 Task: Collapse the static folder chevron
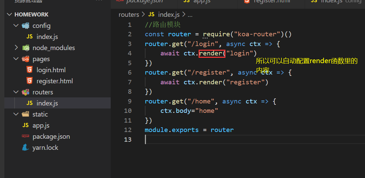pos(16,114)
